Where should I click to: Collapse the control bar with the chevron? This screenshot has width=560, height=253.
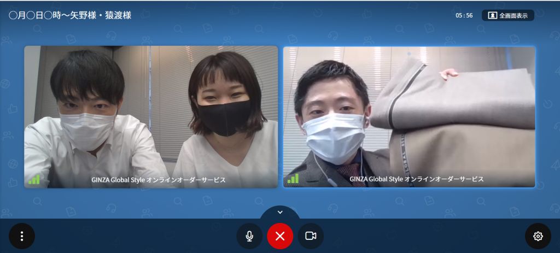(280, 212)
